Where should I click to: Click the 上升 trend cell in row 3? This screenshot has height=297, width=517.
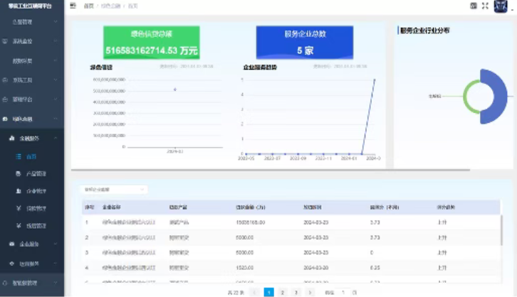click(442, 253)
